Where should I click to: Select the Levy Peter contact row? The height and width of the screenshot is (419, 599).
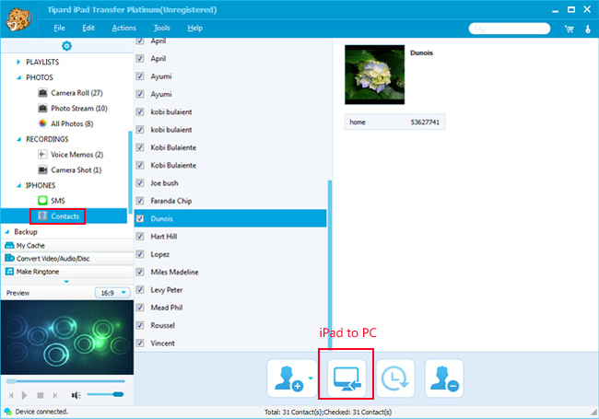coord(230,290)
